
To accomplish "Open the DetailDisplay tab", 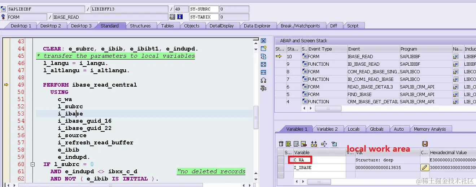I will 222,26.
